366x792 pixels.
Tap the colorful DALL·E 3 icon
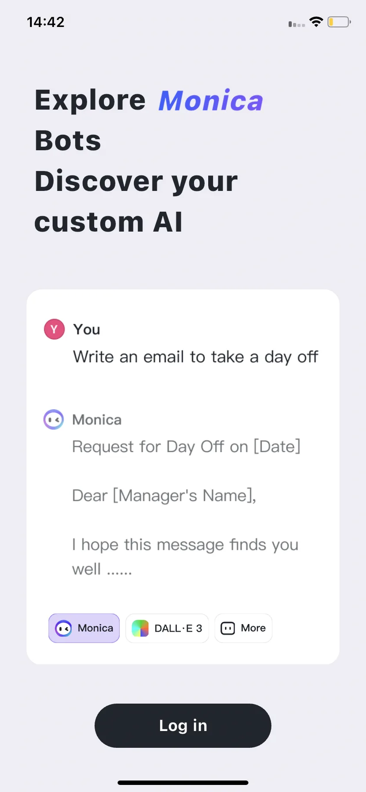(140, 628)
